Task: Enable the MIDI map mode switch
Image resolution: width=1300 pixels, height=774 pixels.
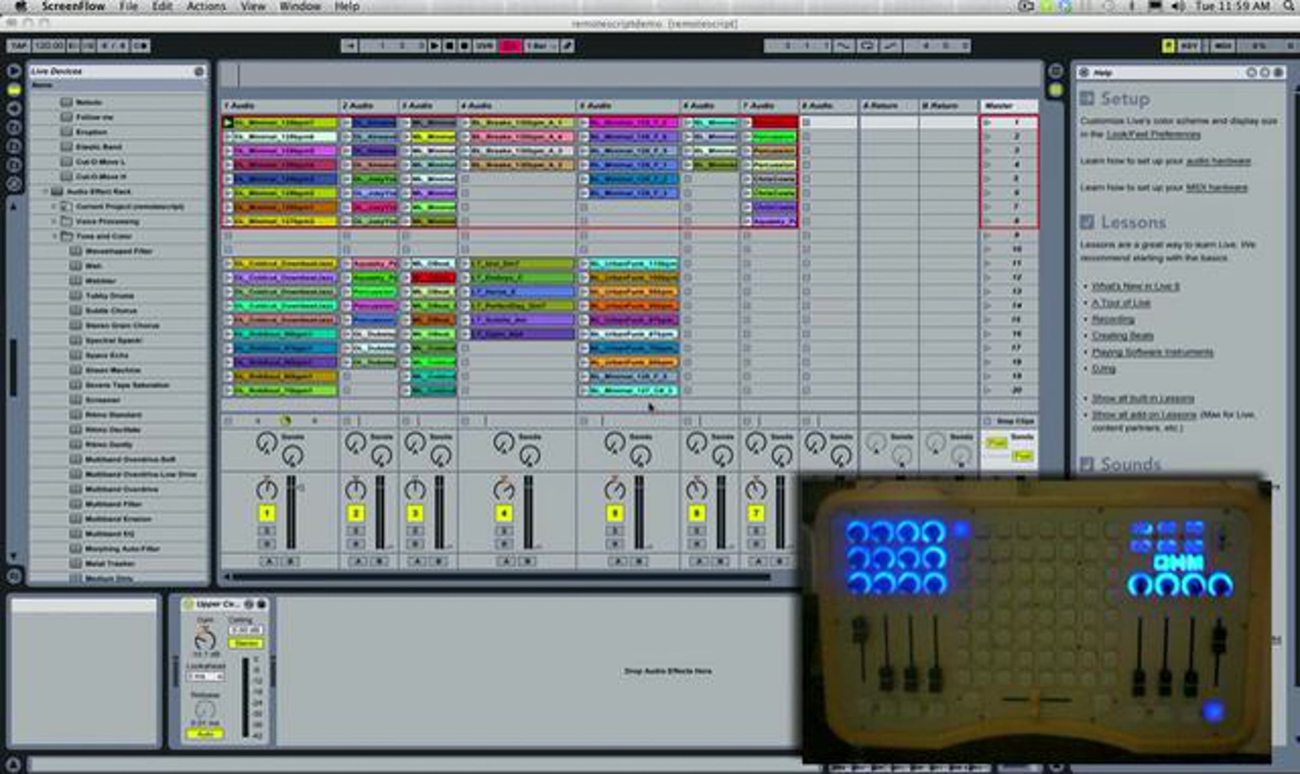Action: pyautogui.click(x=1223, y=46)
